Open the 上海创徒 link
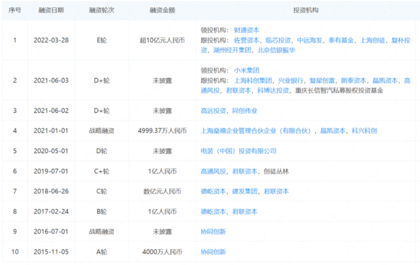 (373, 40)
